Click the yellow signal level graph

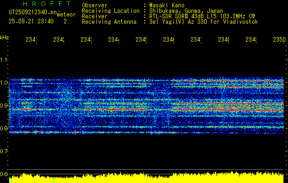point(147,177)
